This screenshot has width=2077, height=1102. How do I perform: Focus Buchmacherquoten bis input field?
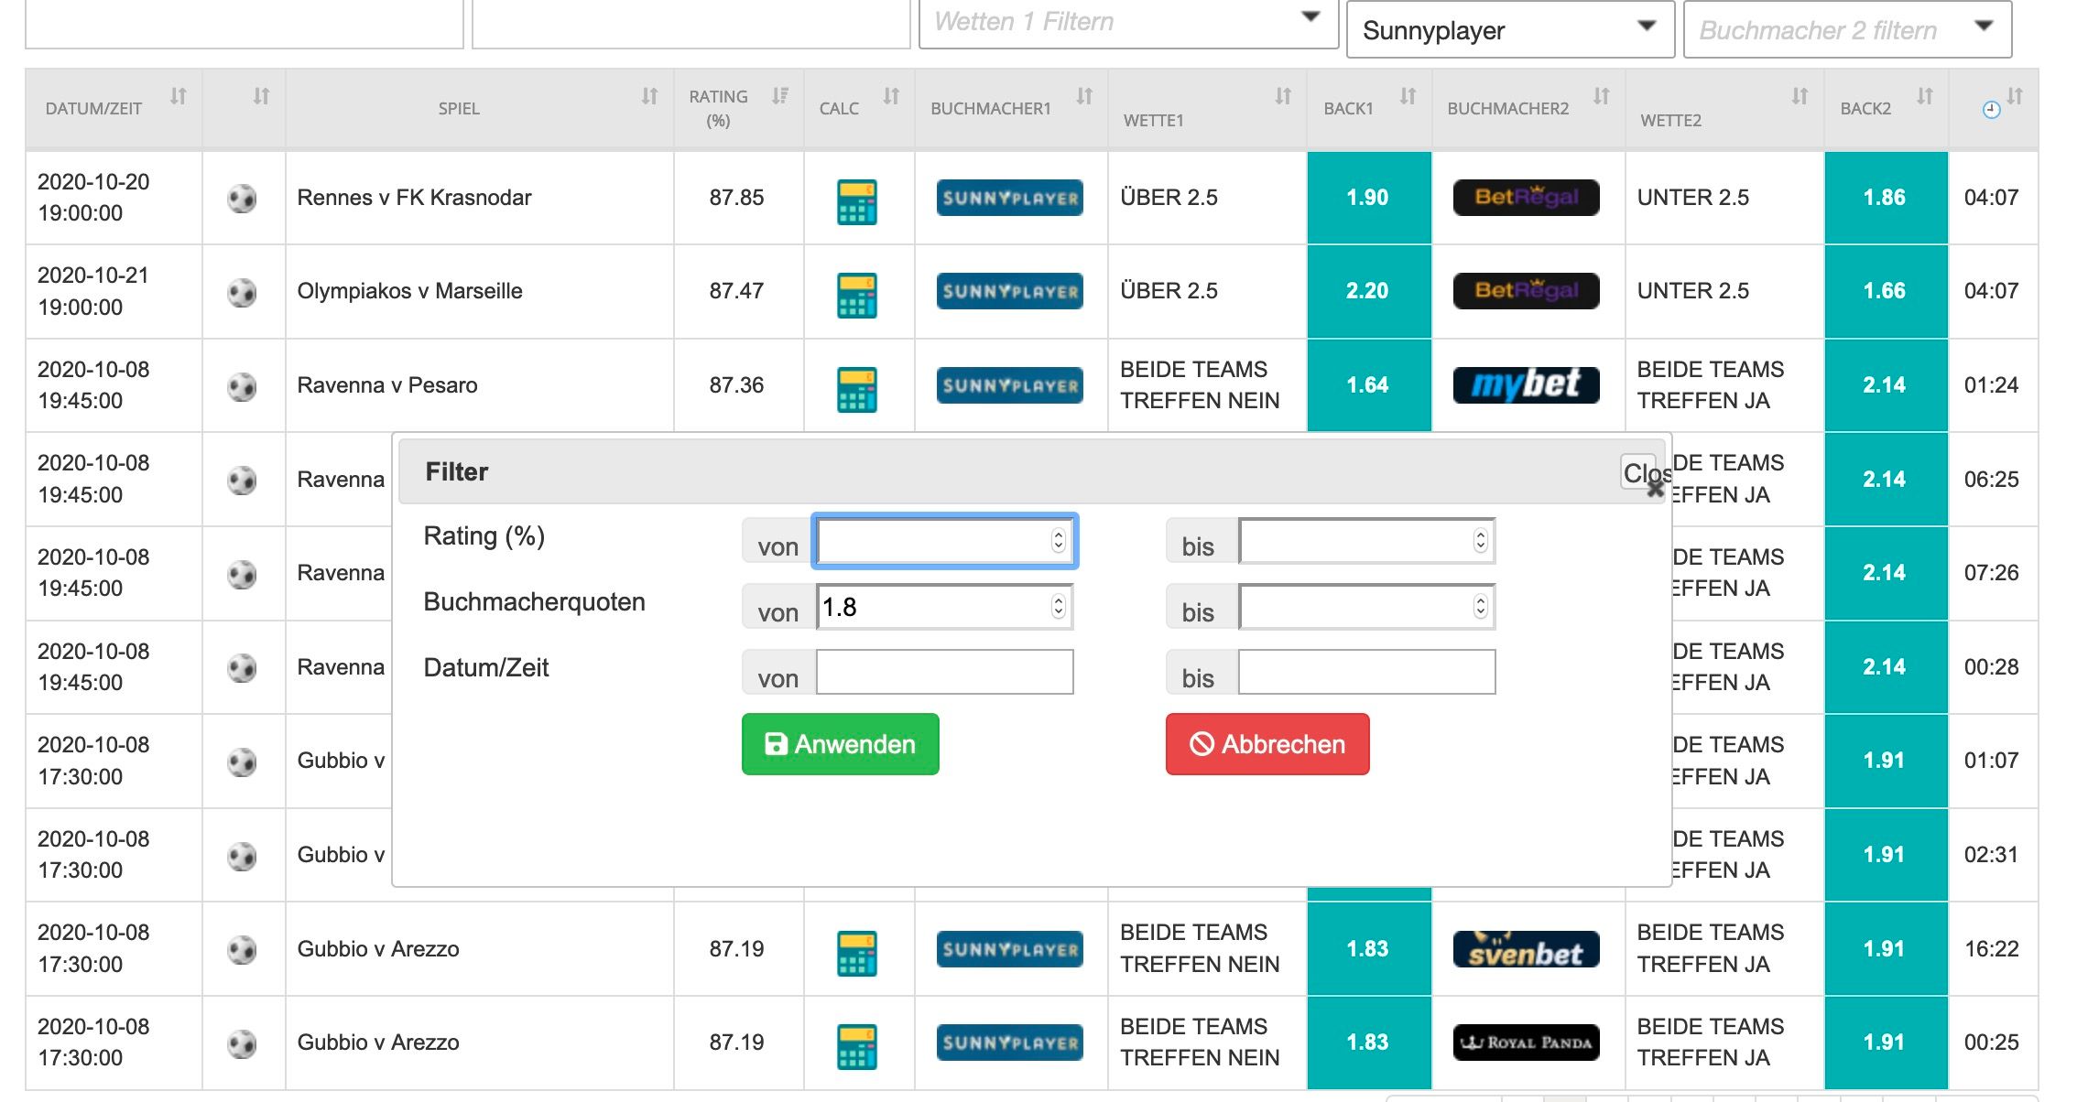coord(1366,607)
